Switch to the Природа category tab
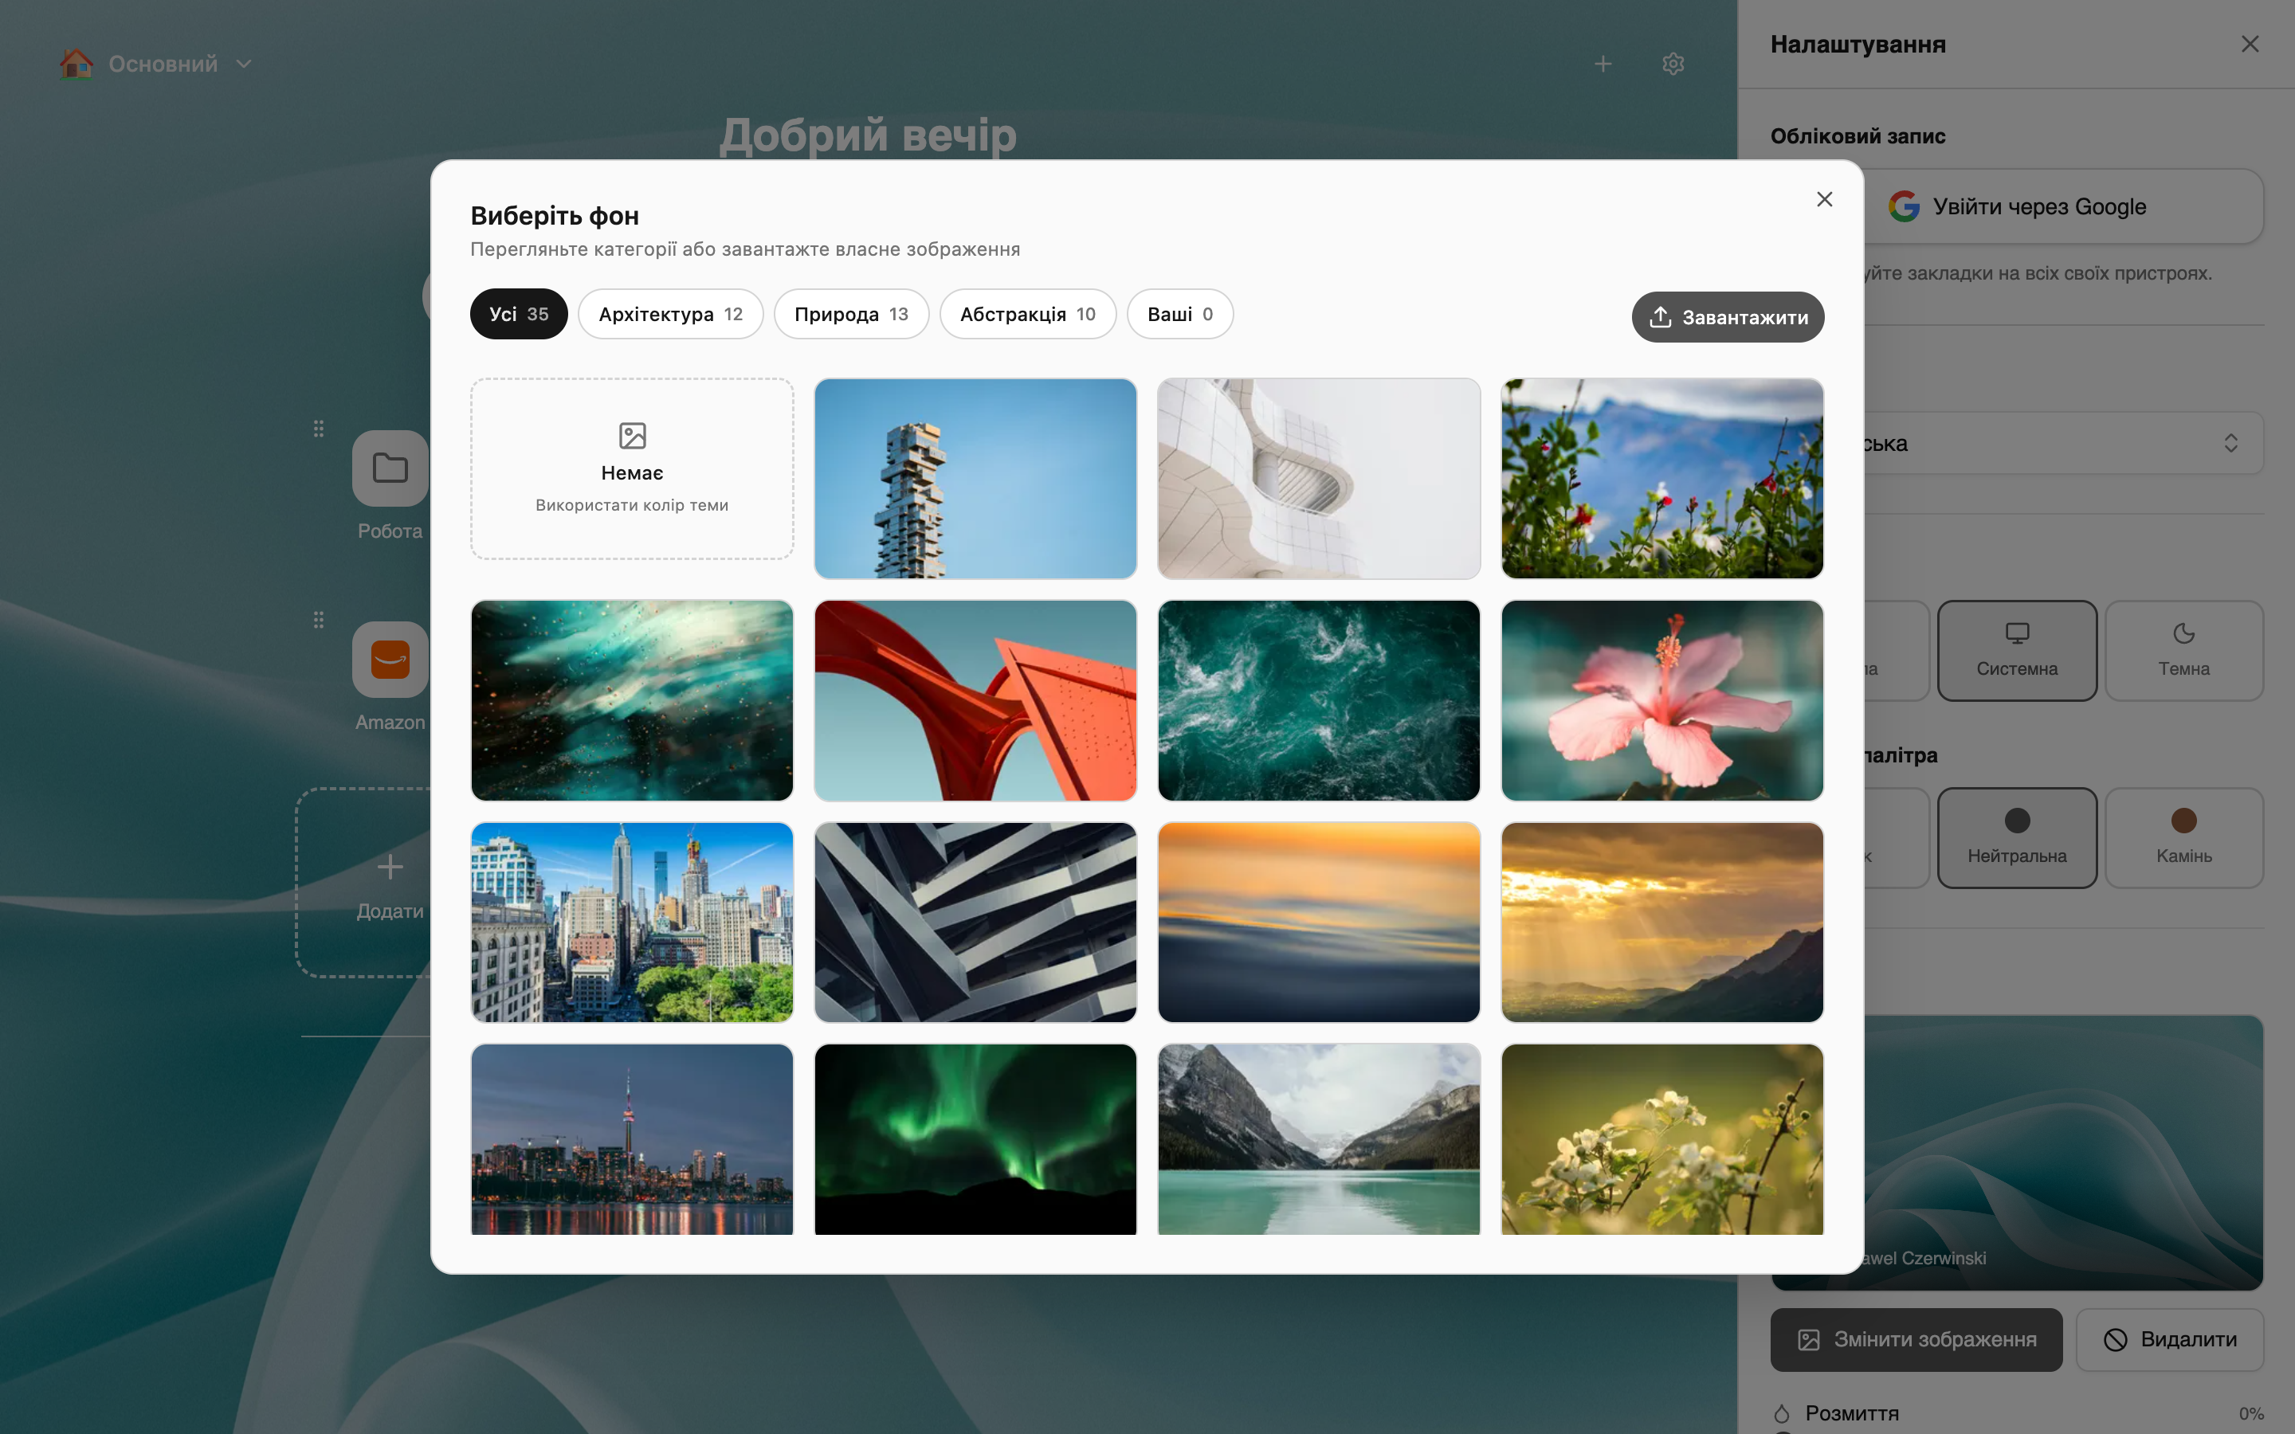Screen dimensions: 2295x1434 click(x=851, y=314)
